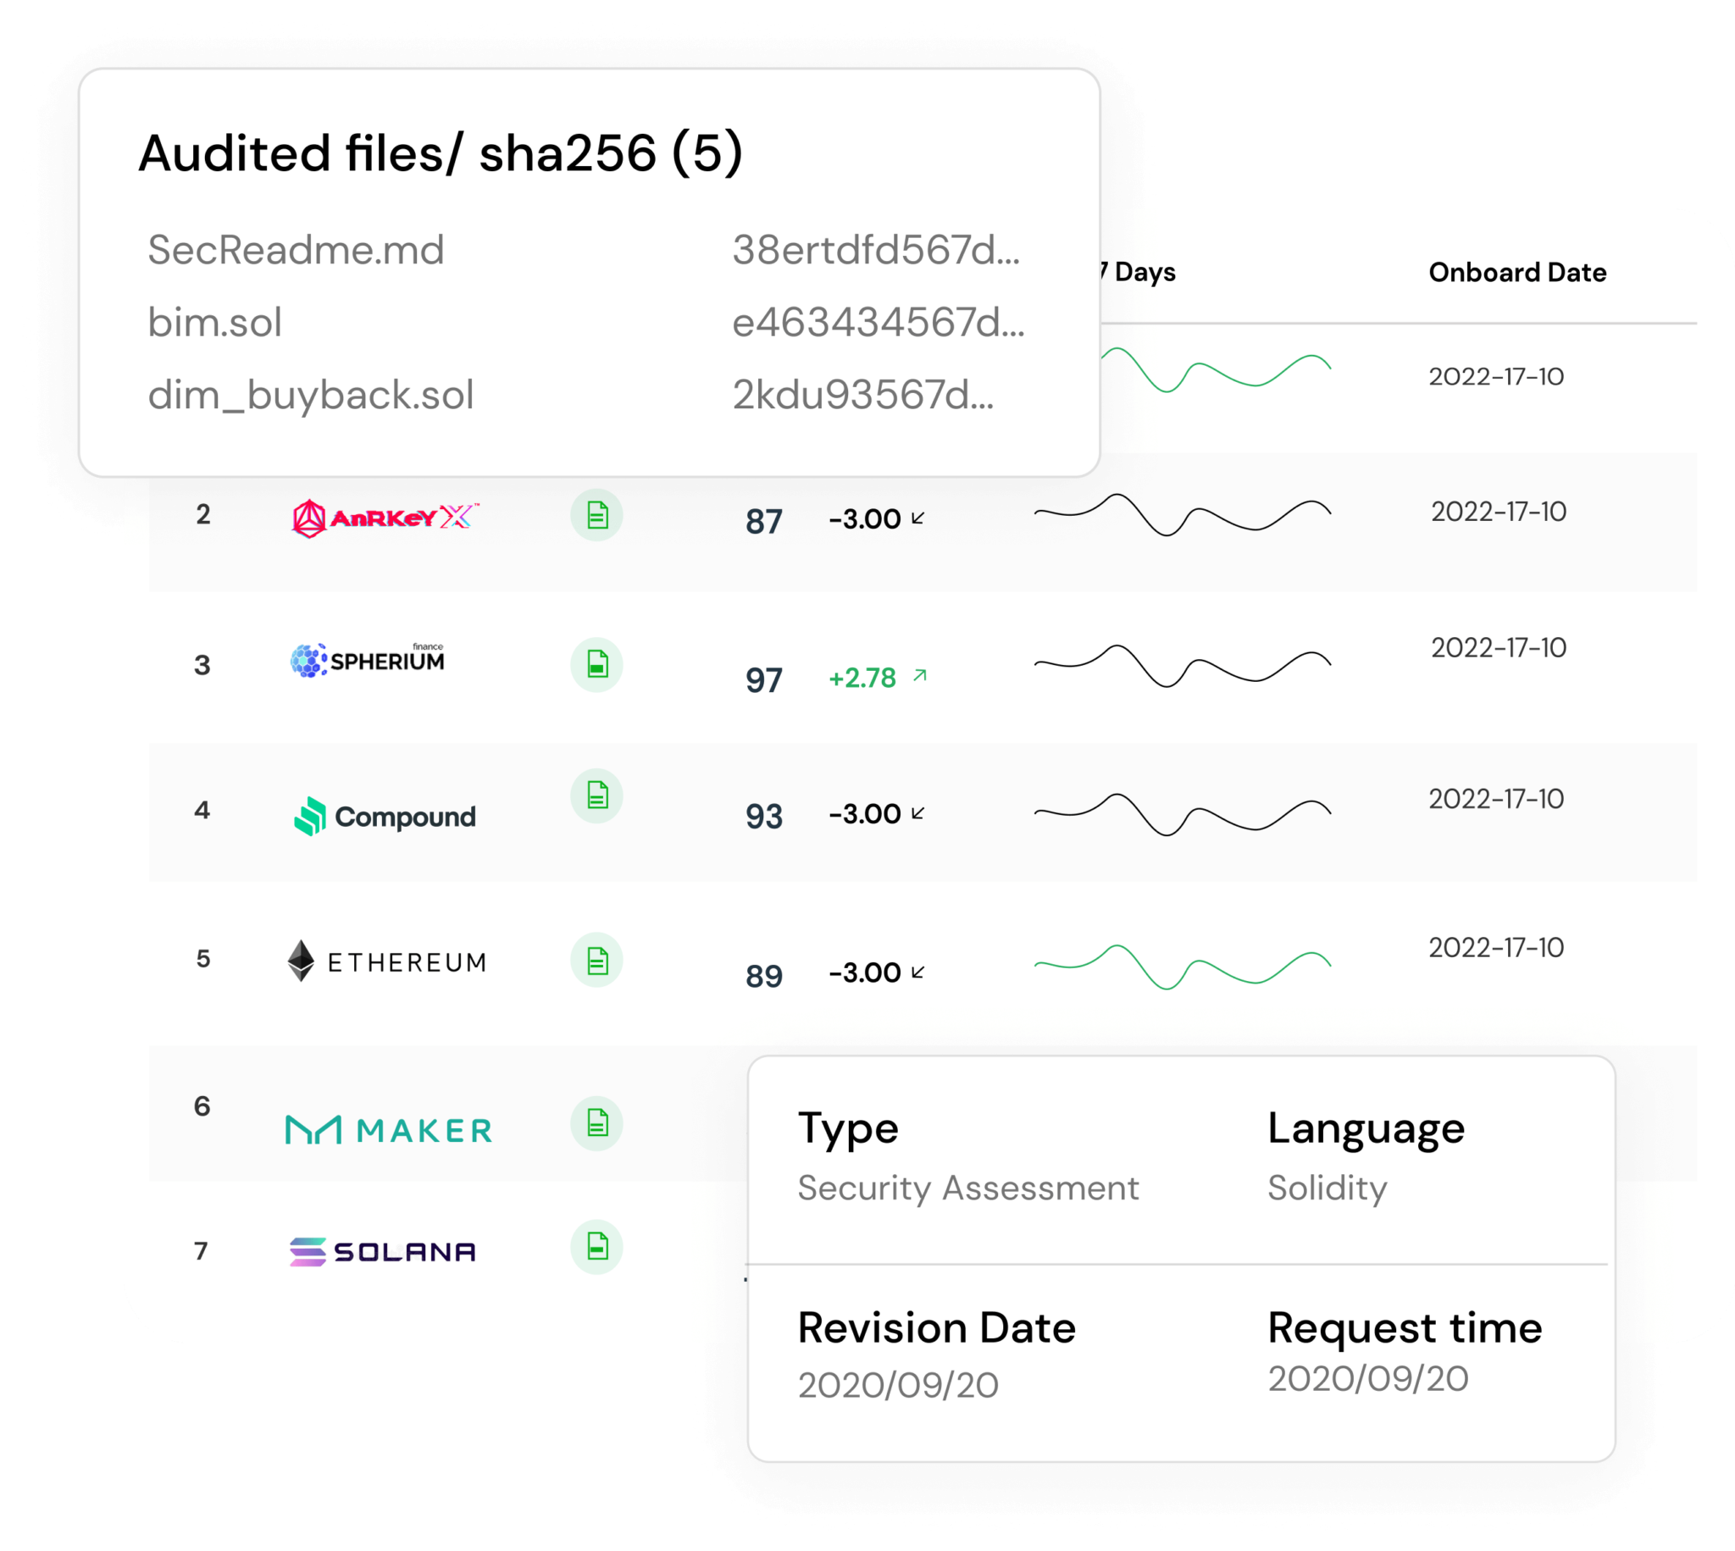Open the AnRKeyX audit report document icon

(x=596, y=515)
